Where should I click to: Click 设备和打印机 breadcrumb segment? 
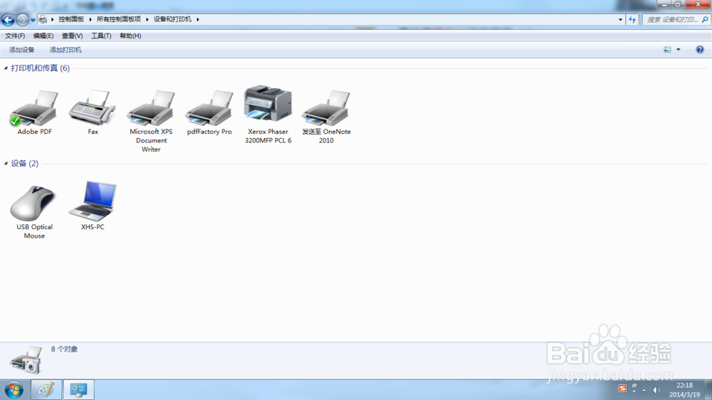tap(172, 19)
